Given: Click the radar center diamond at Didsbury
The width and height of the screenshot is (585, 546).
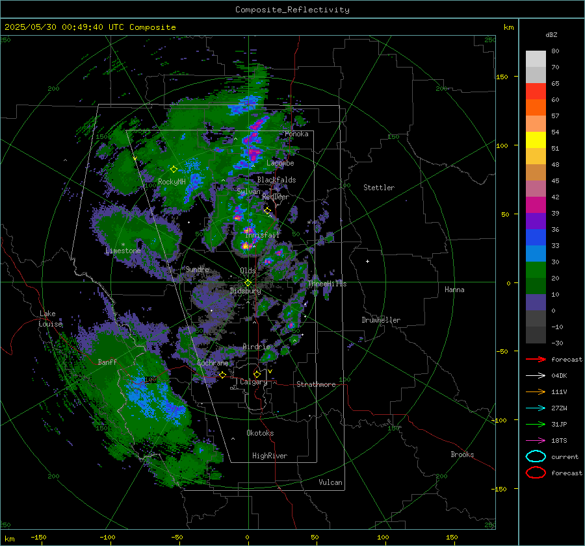Looking at the screenshot, I should [x=248, y=283].
